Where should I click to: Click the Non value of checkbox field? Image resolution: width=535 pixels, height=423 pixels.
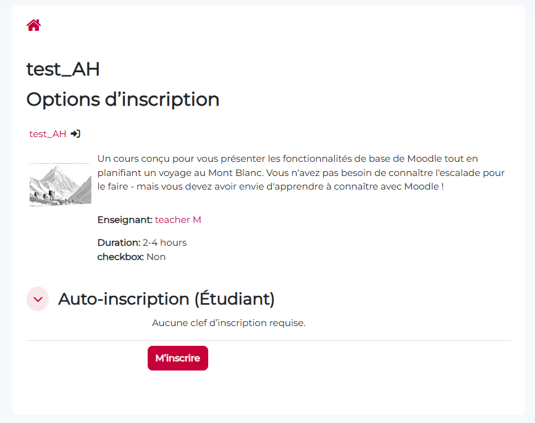[156, 257]
